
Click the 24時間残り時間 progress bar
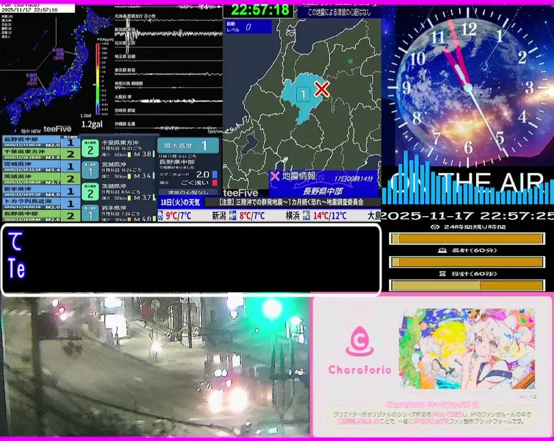coord(467,239)
